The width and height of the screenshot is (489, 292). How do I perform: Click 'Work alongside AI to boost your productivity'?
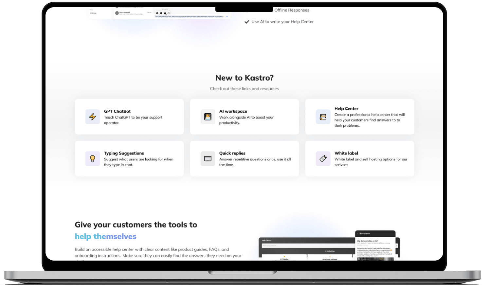tap(246, 120)
